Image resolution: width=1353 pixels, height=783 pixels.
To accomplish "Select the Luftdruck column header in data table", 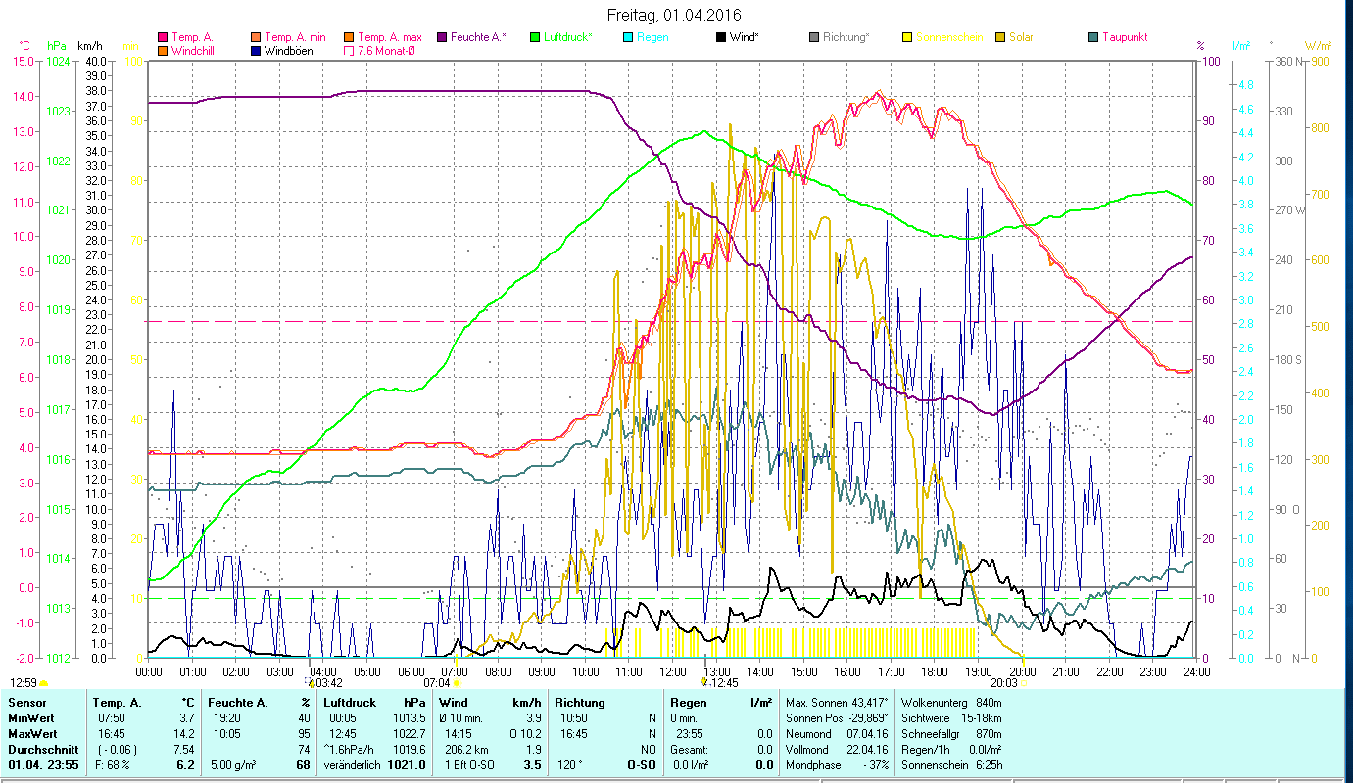I will point(348,702).
